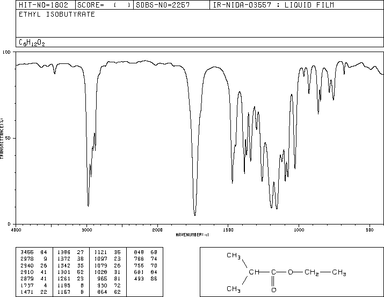Select peak table entry 2879
Viewport: 384px width, 297px height.
pyautogui.click(x=27, y=279)
